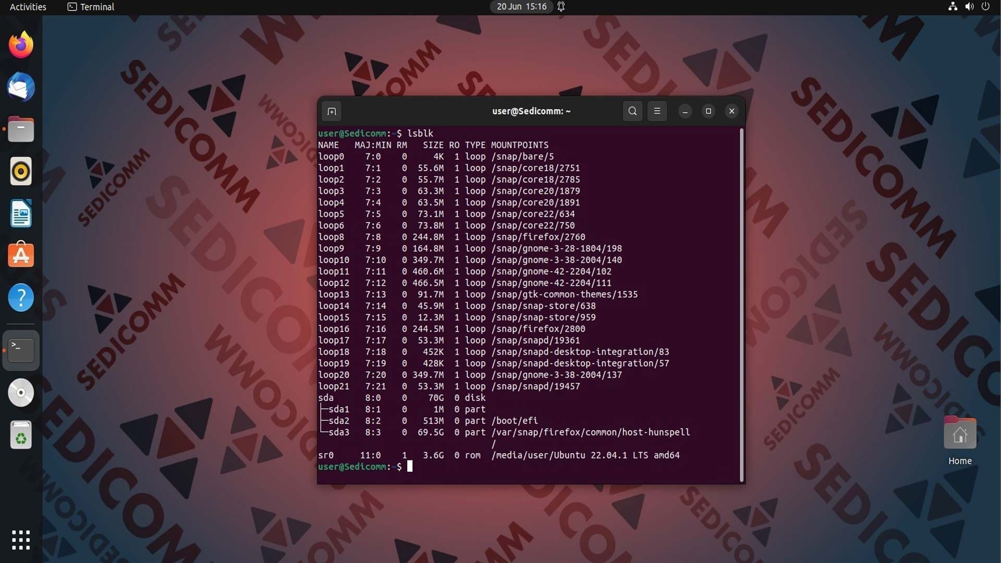The width and height of the screenshot is (1001, 563).
Task: Open the notification bell in the top bar
Action: (561, 7)
